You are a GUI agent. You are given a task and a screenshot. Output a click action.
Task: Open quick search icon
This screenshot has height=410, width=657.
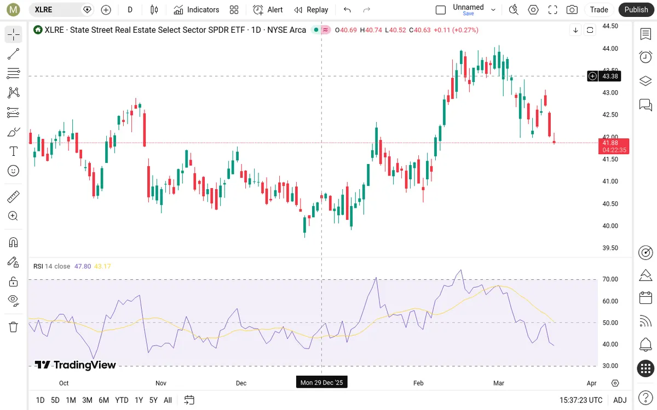tap(514, 10)
